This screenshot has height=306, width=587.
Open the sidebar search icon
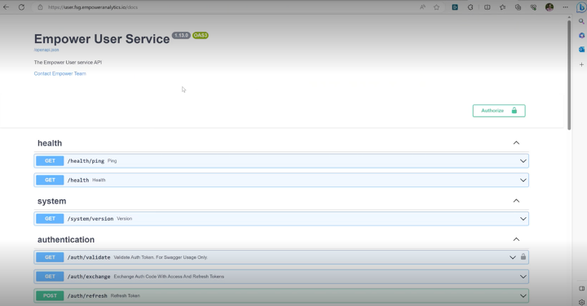point(581,21)
